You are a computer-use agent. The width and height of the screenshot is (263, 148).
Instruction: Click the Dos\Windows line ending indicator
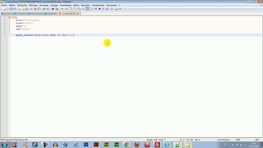pyautogui.click(x=224, y=140)
